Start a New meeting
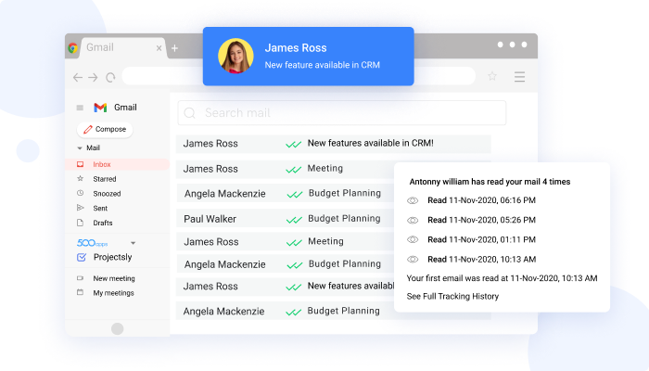The height and width of the screenshot is (371, 649). (x=114, y=278)
